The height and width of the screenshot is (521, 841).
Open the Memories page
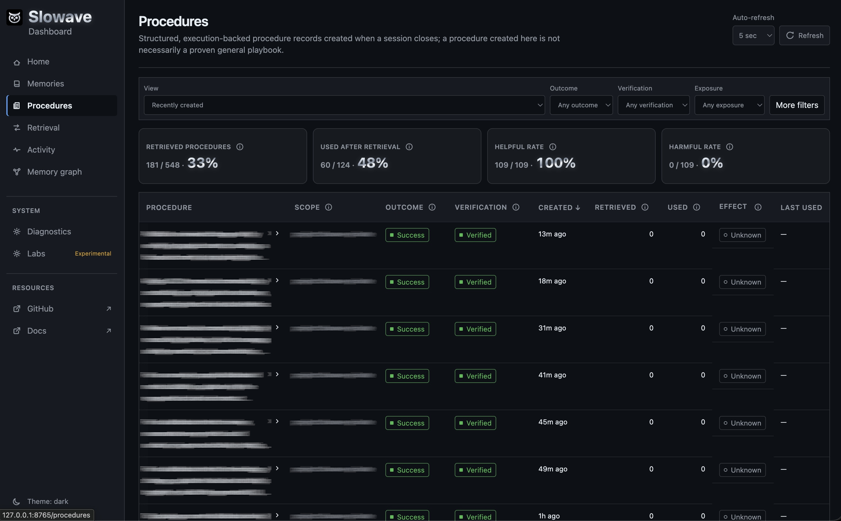tap(62, 84)
